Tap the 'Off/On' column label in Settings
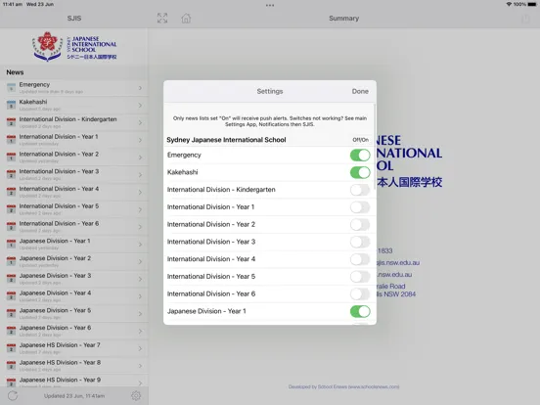This screenshot has width=540, height=405. click(360, 140)
